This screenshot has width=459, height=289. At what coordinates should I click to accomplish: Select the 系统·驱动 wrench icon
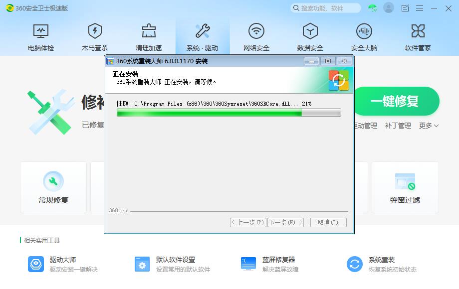point(203,31)
